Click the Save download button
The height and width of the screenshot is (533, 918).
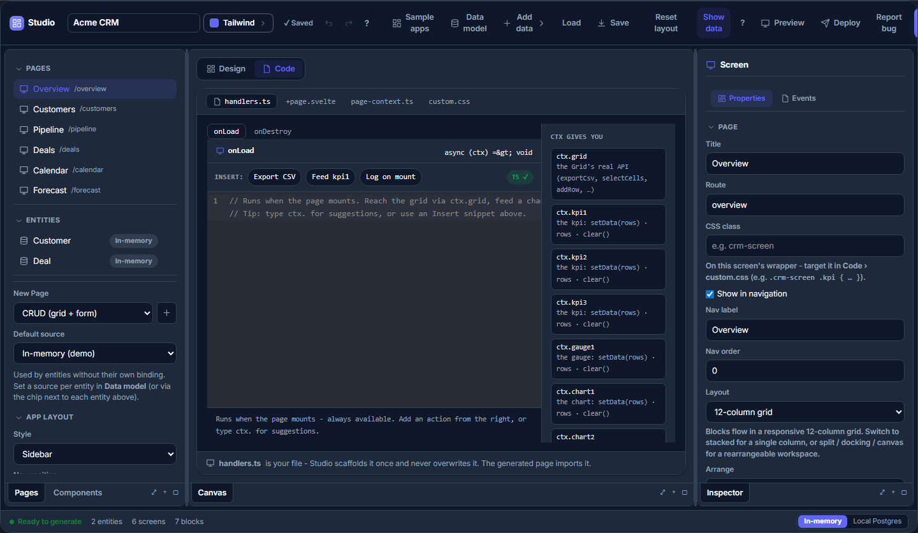[x=613, y=23]
